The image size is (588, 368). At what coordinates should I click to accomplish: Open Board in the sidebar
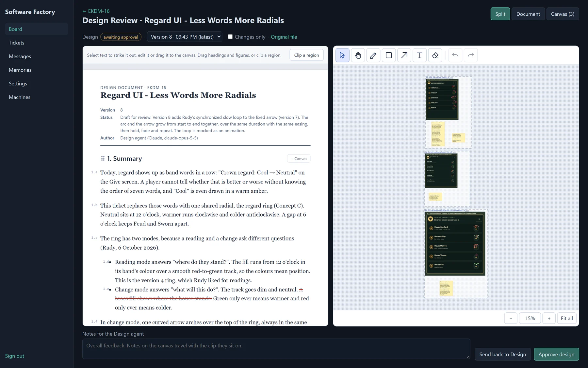pos(37,29)
